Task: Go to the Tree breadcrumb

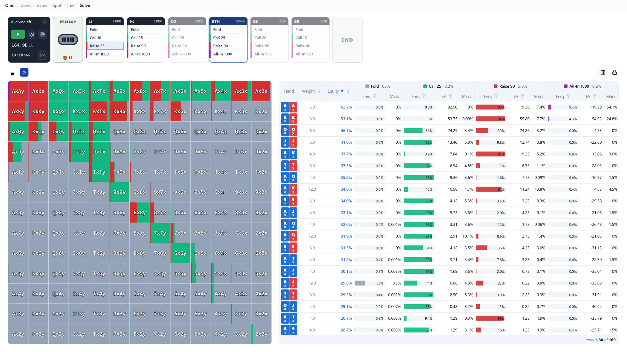Action: tap(71, 5)
